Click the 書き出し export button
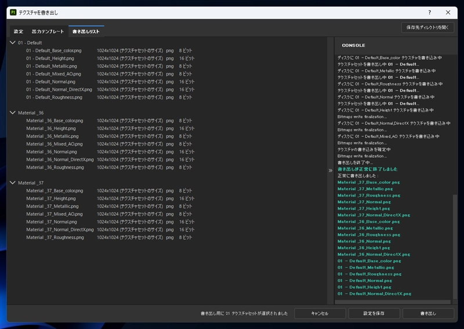 pos(428,313)
